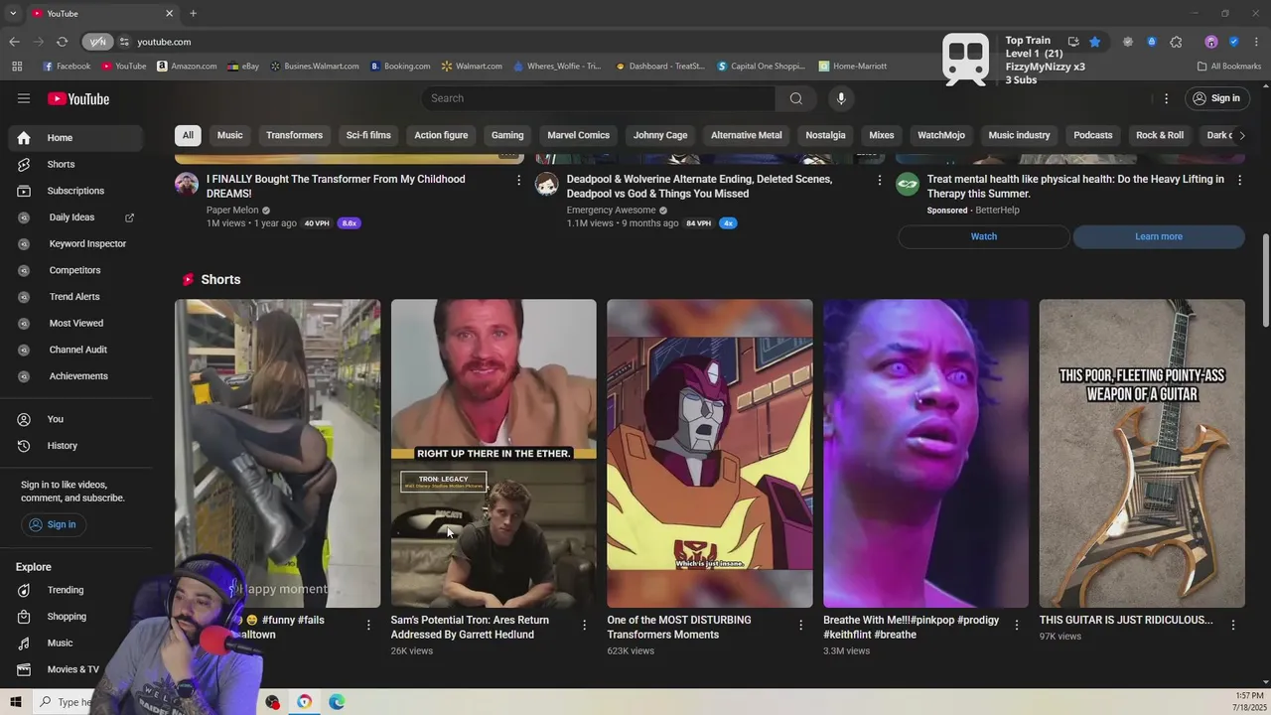Image resolution: width=1271 pixels, height=715 pixels.
Task: Open the browser apps grid icon
Action: click(17, 66)
